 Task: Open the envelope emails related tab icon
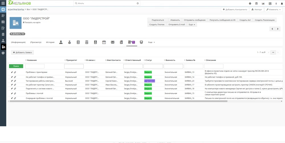(x=113, y=42)
